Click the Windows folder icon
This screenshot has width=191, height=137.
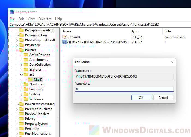coord(26,99)
